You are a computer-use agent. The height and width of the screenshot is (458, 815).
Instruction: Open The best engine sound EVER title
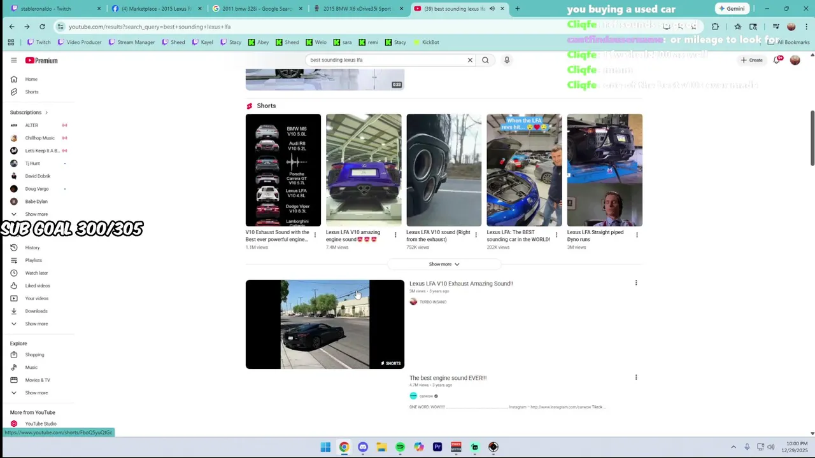[448, 378]
